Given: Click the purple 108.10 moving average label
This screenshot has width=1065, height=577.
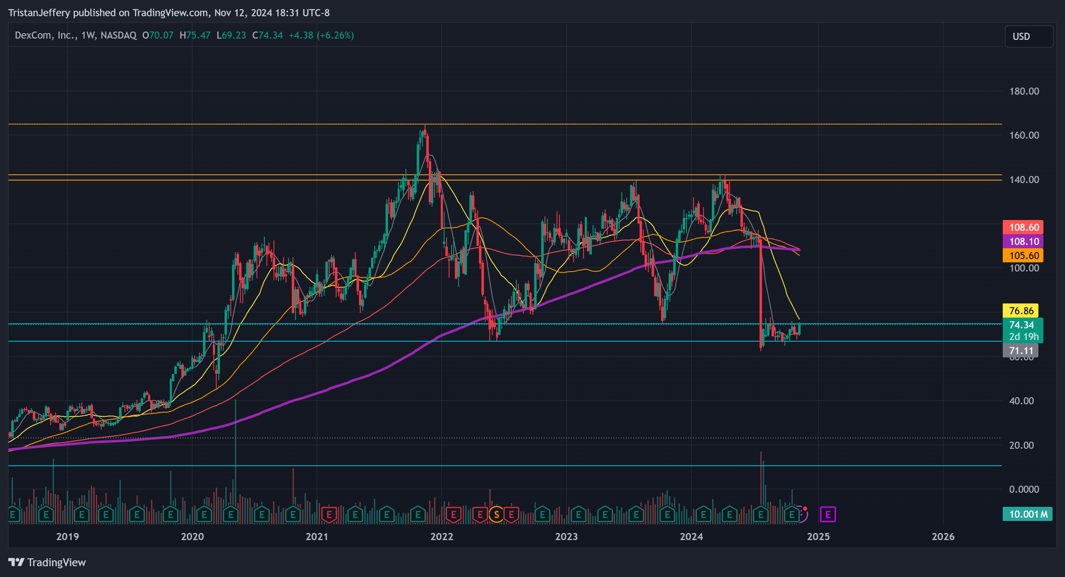Looking at the screenshot, I should click(x=1023, y=242).
